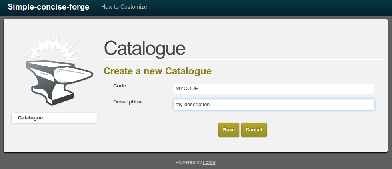Click the divider line beneath Catalogue heading
The height and width of the screenshot is (169, 392).
[x=243, y=60]
